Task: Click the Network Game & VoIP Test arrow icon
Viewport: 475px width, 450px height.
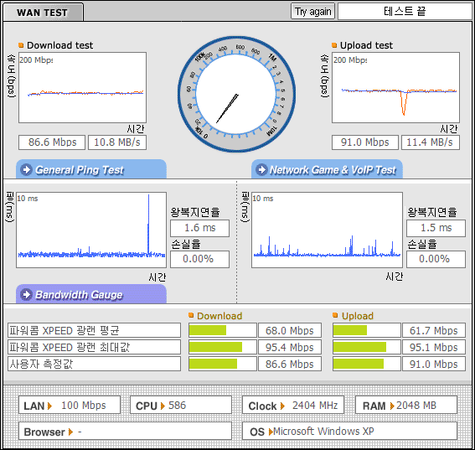Action: pos(261,170)
